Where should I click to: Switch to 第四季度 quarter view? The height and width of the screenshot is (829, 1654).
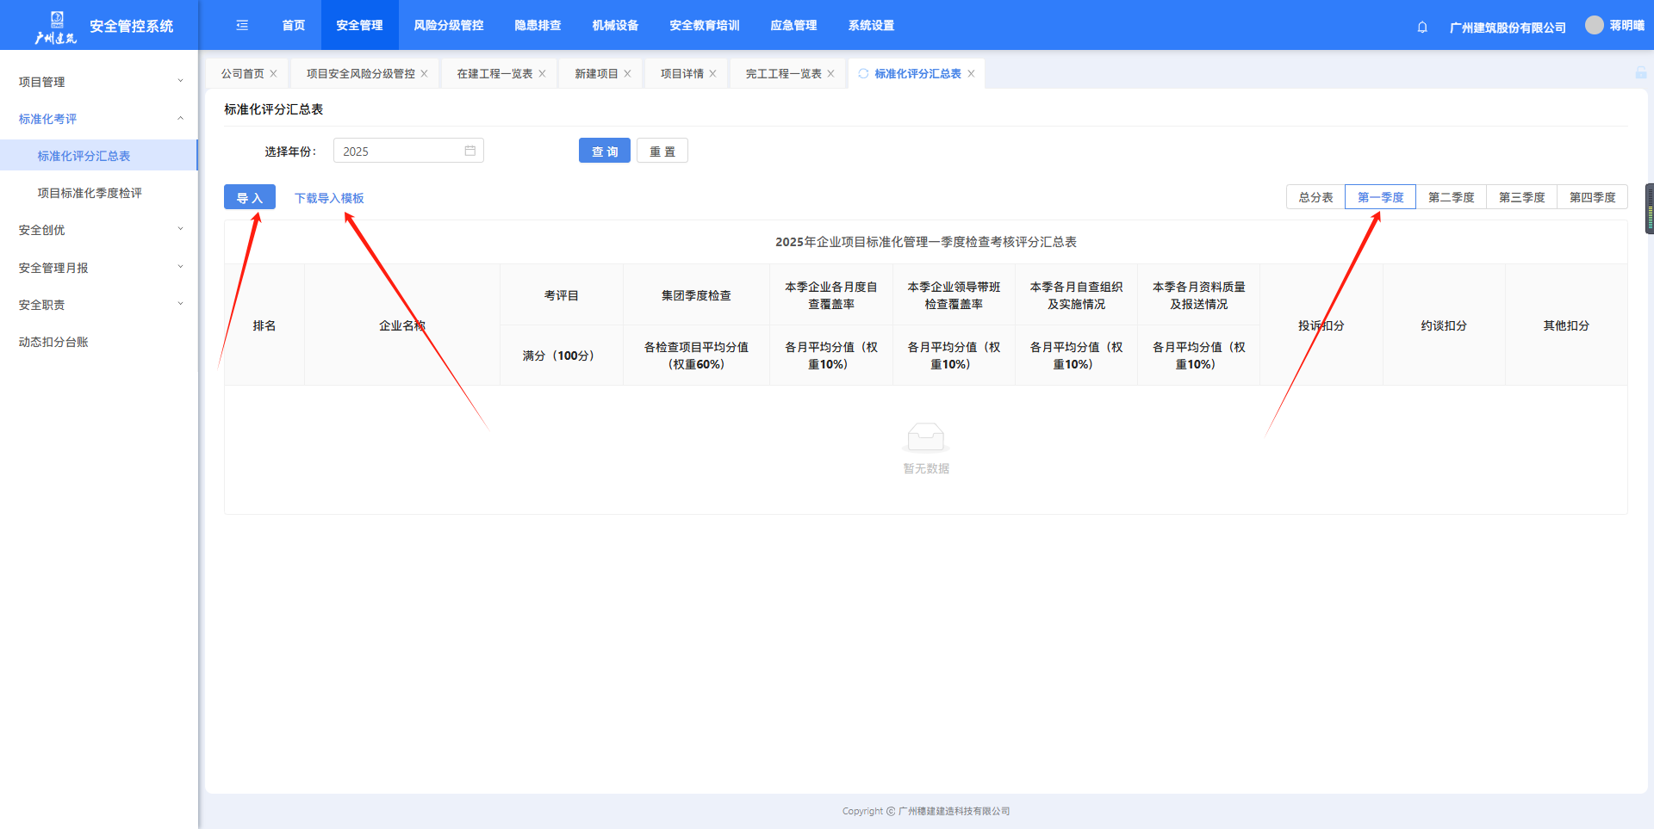point(1592,197)
